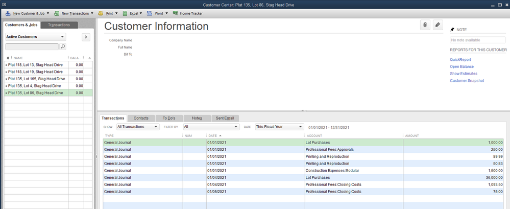Open the Customer Snapshot link
The image size is (510, 209).
pos(467,81)
